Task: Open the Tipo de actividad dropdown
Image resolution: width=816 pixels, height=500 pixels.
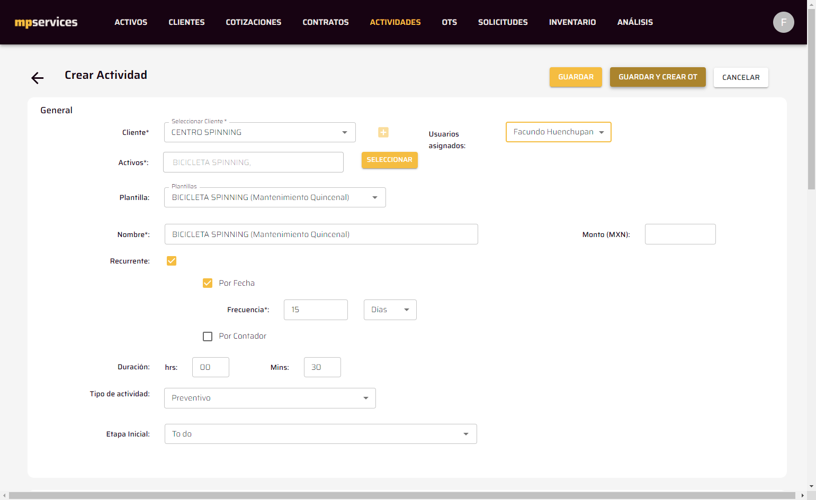Action: [x=270, y=398]
